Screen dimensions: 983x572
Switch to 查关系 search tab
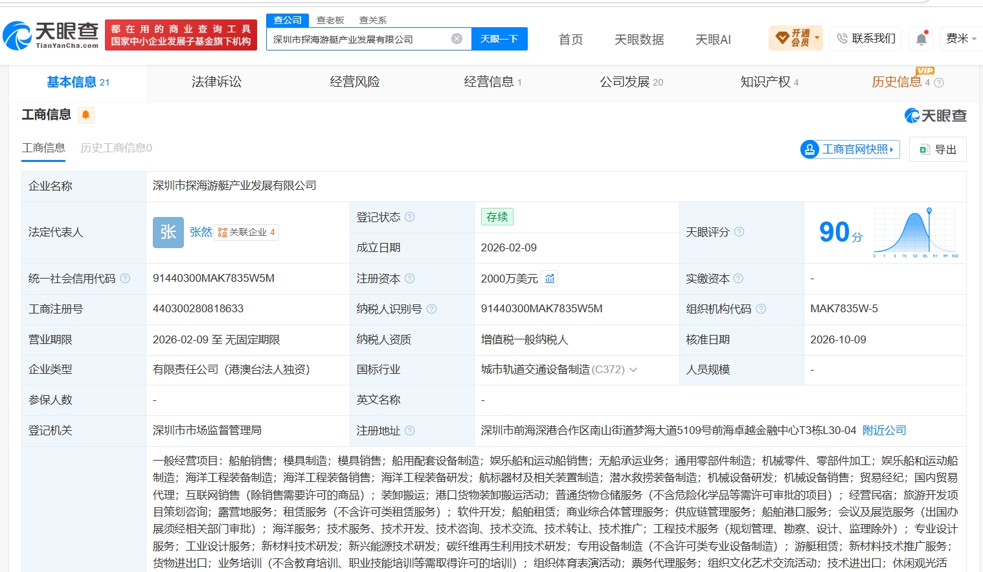click(373, 20)
